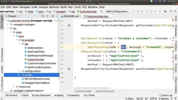The image size is (178, 100).
Task: Click implemented method gutter icon on line 47
Action: click(x=69, y=69)
